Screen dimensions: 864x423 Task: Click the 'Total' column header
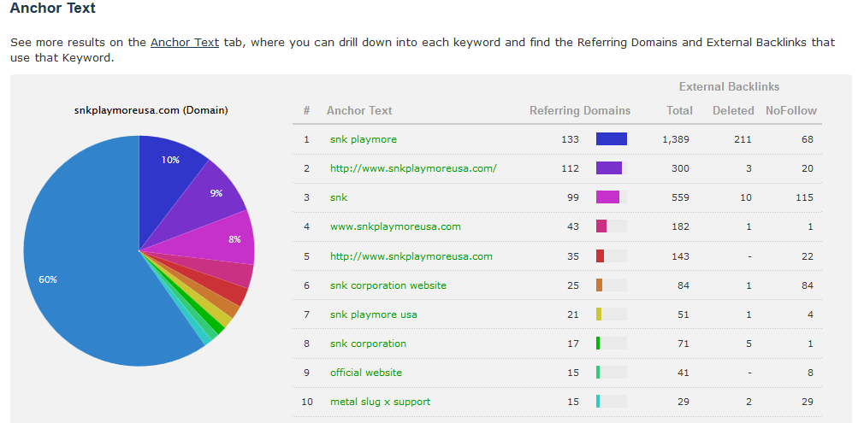click(x=679, y=110)
